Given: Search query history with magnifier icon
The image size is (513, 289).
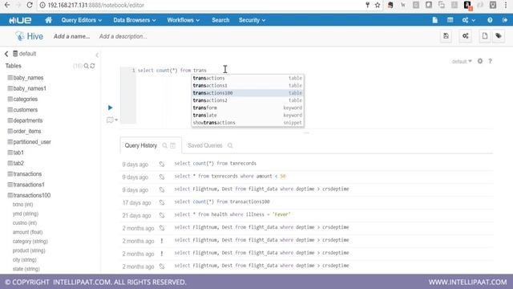Looking at the screenshot, I should point(164,145).
